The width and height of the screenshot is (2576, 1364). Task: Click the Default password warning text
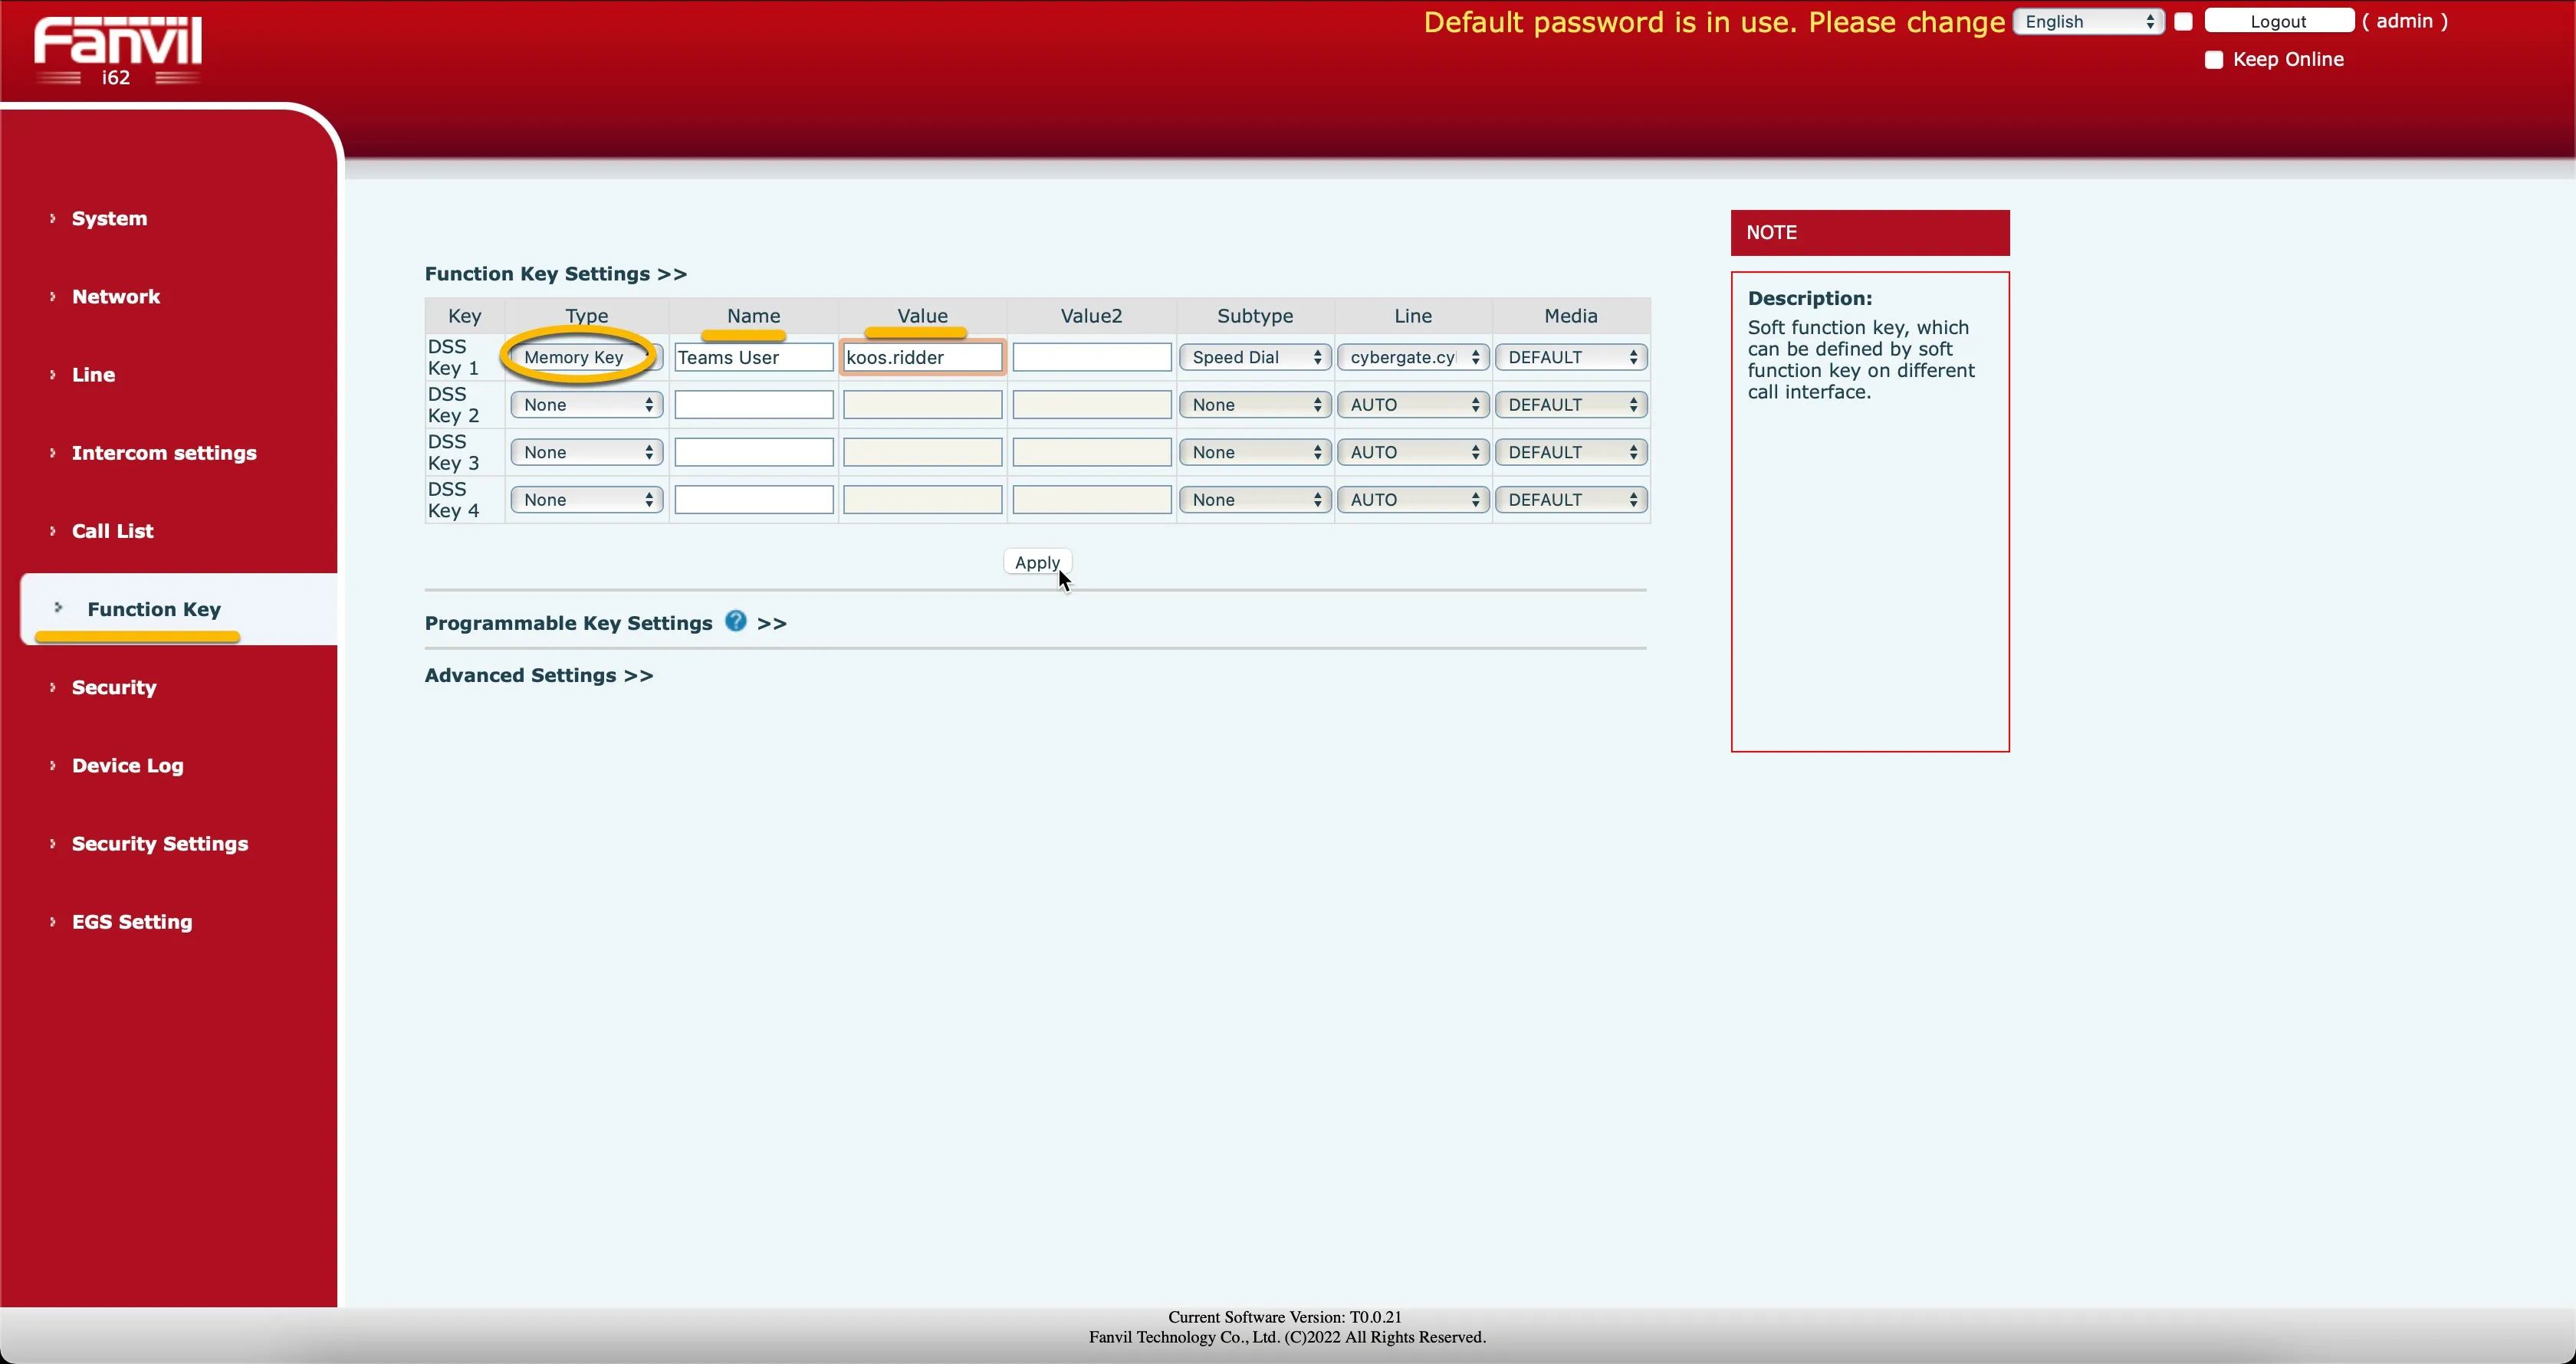pyautogui.click(x=1714, y=22)
